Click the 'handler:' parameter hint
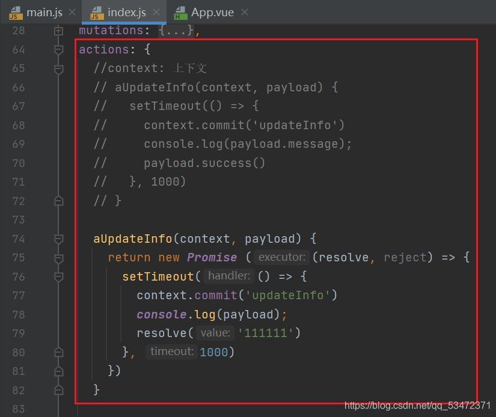 229,276
